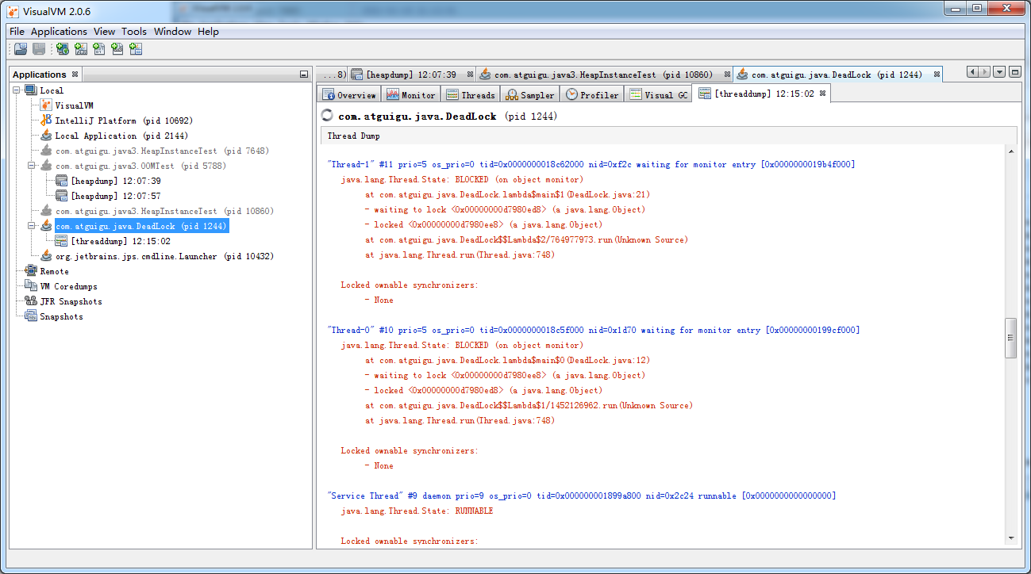Select the JFR Snapshots tree item

pyautogui.click(x=71, y=301)
